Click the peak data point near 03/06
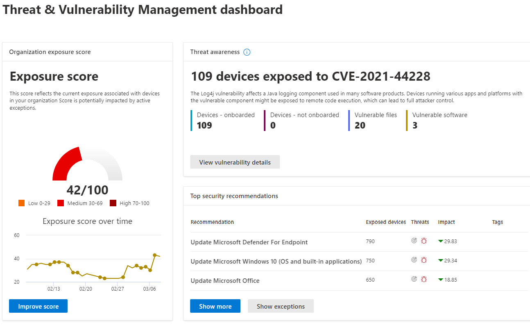Image resolution: width=530 pixels, height=325 pixels. click(155, 255)
